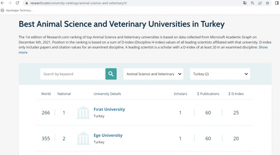280x155 pixels.
Task: Bookmark page with the star icon
Action: point(268,3)
